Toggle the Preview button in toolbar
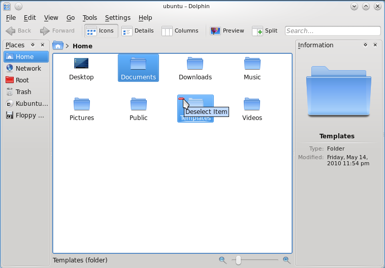The image size is (385, 268). tap(228, 31)
